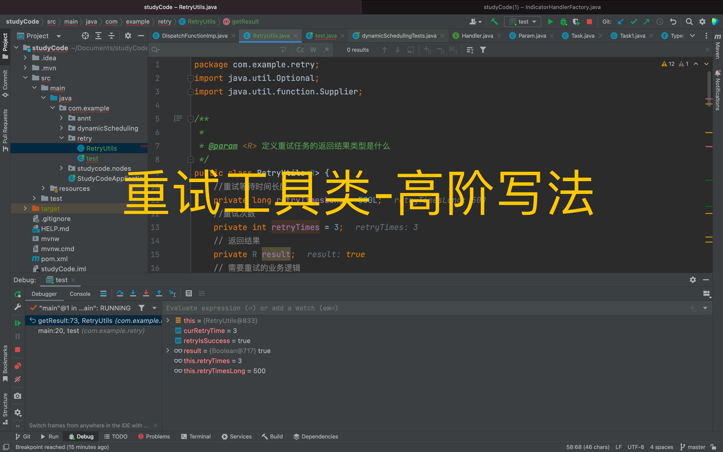Click the Step Out debugger icon
The image size is (723, 452).
click(x=159, y=294)
